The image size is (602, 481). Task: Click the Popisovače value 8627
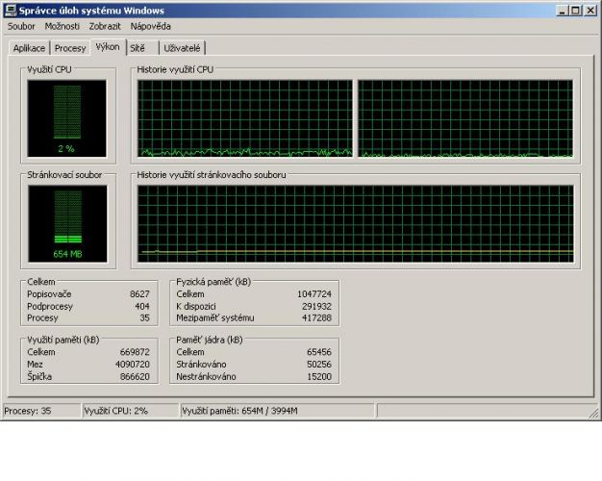coord(139,294)
